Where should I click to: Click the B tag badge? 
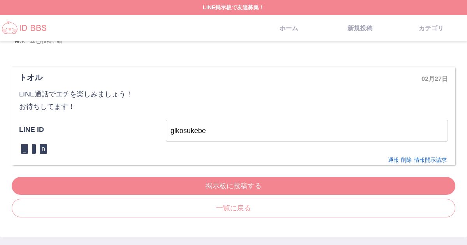[43, 149]
